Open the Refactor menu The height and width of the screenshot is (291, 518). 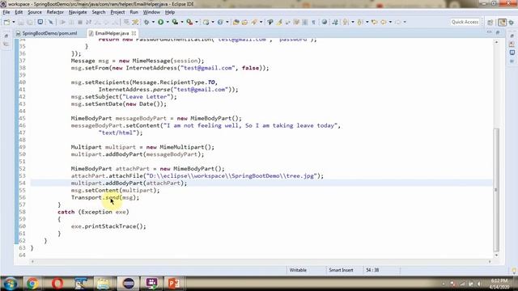(x=55, y=12)
